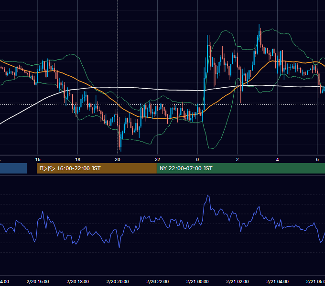
Task: Click the 4 hour label on price chart
Action: [277, 160]
